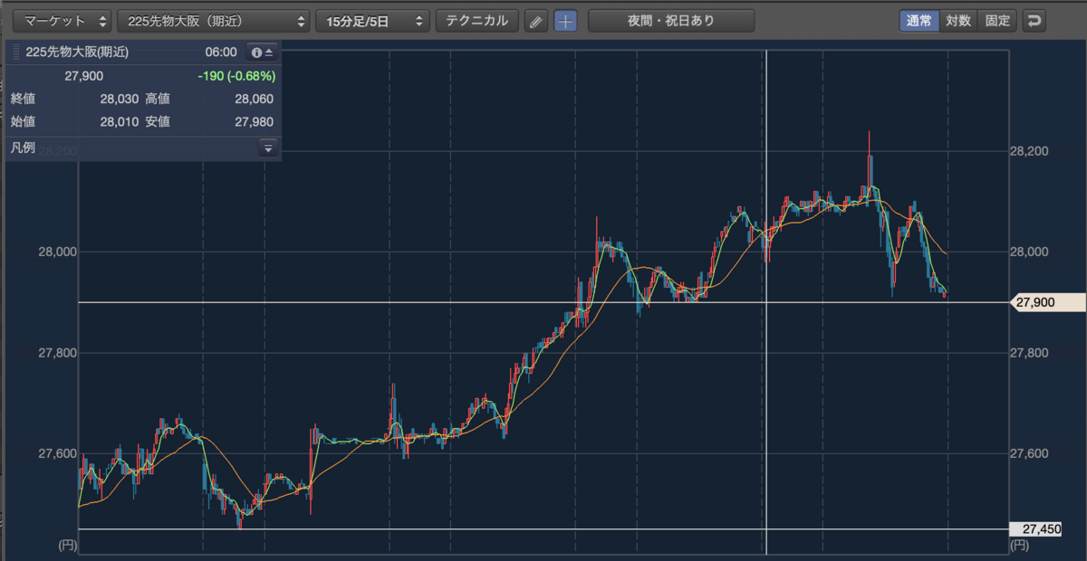Click the 夜間・祝日あり button

[x=671, y=21]
